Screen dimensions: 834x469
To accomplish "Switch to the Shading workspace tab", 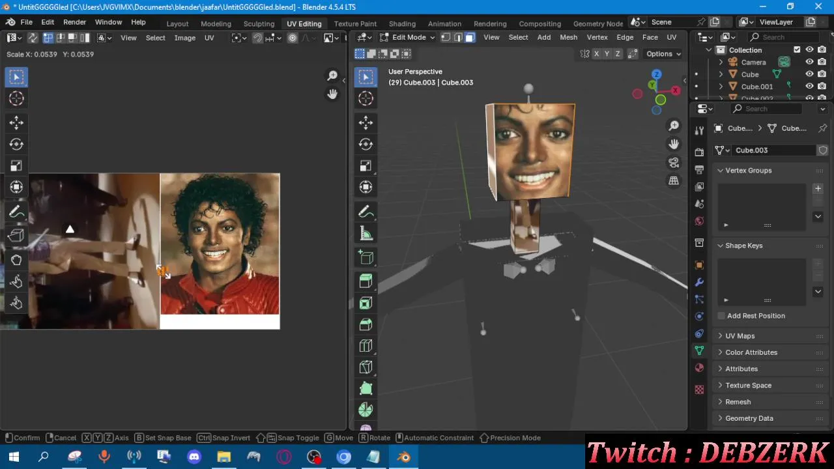I will (x=402, y=23).
